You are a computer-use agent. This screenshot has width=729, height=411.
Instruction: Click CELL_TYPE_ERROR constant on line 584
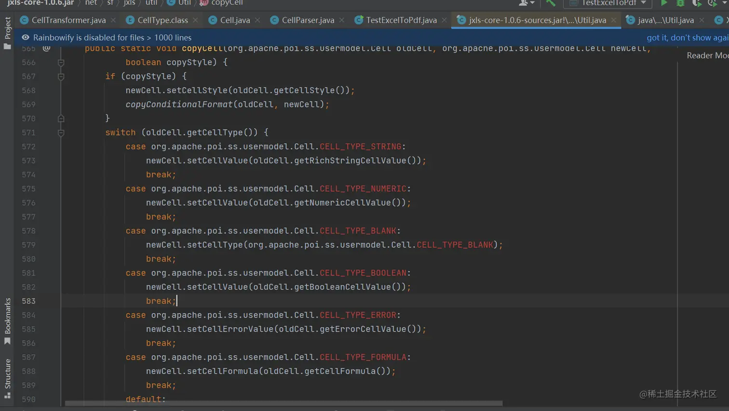358,315
